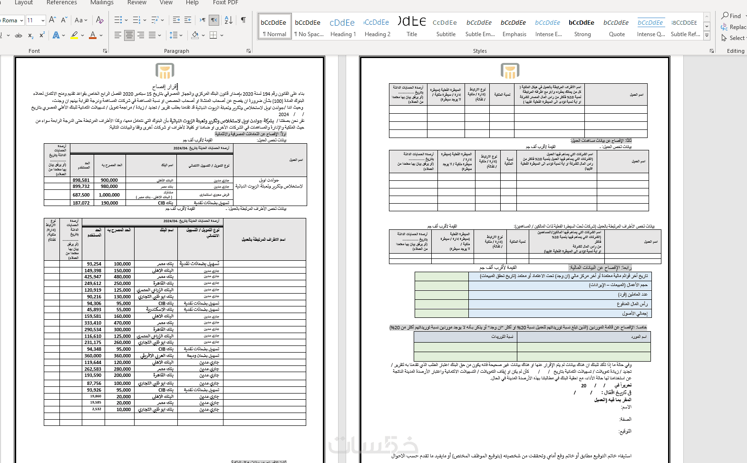Toggle right-to-left text direction
Viewport: 747px width, 463px height.
(214, 20)
